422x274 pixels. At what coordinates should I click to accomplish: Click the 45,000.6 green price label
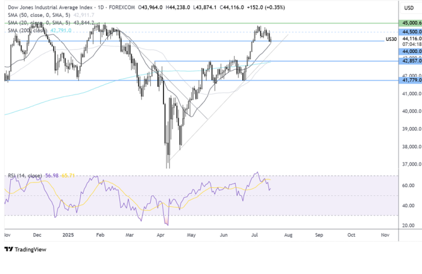(x=410, y=23)
